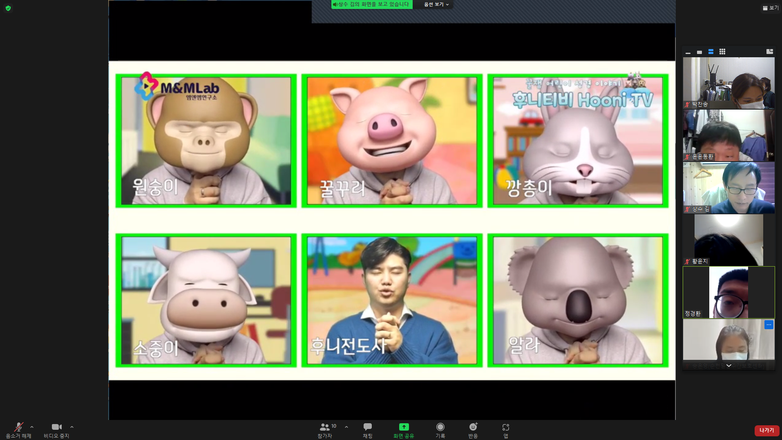Image resolution: width=782 pixels, height=440 pixels.
Task: Select 황윤지 participant video thumbnail
Action: click(x=729, y=240)
